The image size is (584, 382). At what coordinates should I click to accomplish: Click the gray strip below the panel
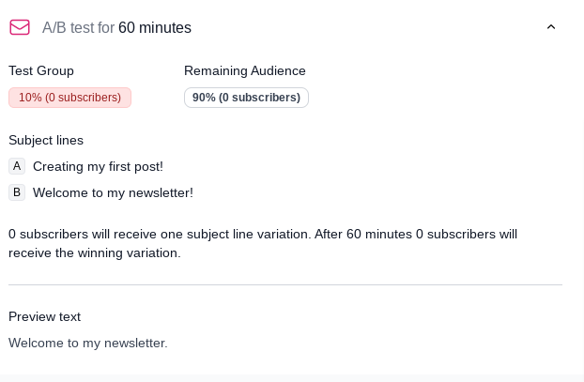292,377
